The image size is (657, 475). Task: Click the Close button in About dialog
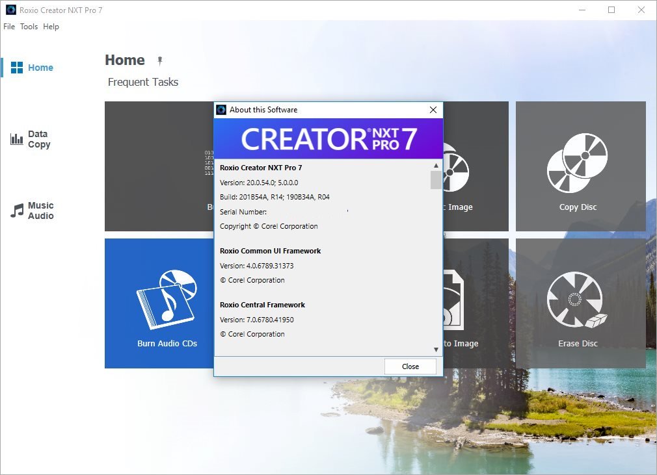(410, 366)
